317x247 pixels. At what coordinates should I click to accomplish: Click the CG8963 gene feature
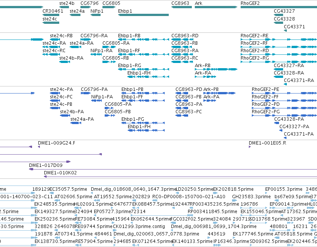tap(181, 7)
